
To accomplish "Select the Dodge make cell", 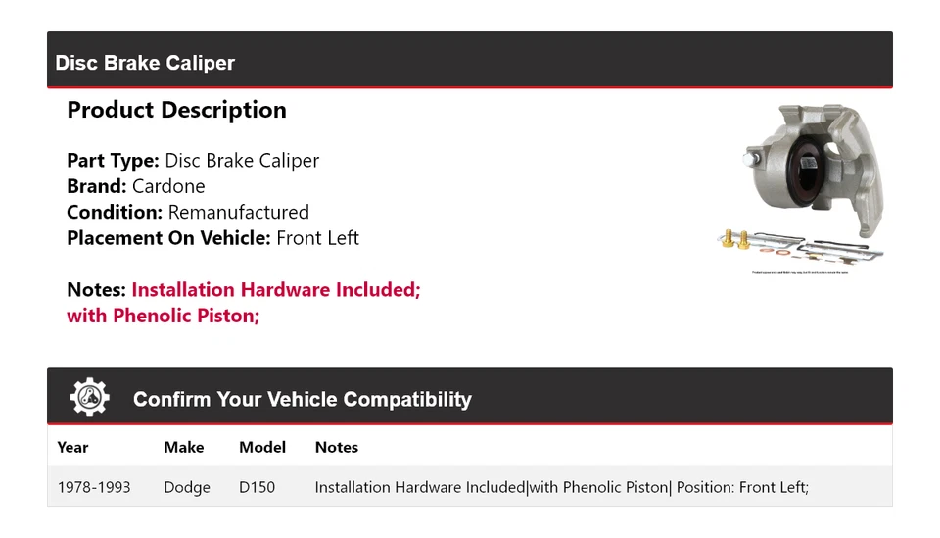I will point(186,487).
